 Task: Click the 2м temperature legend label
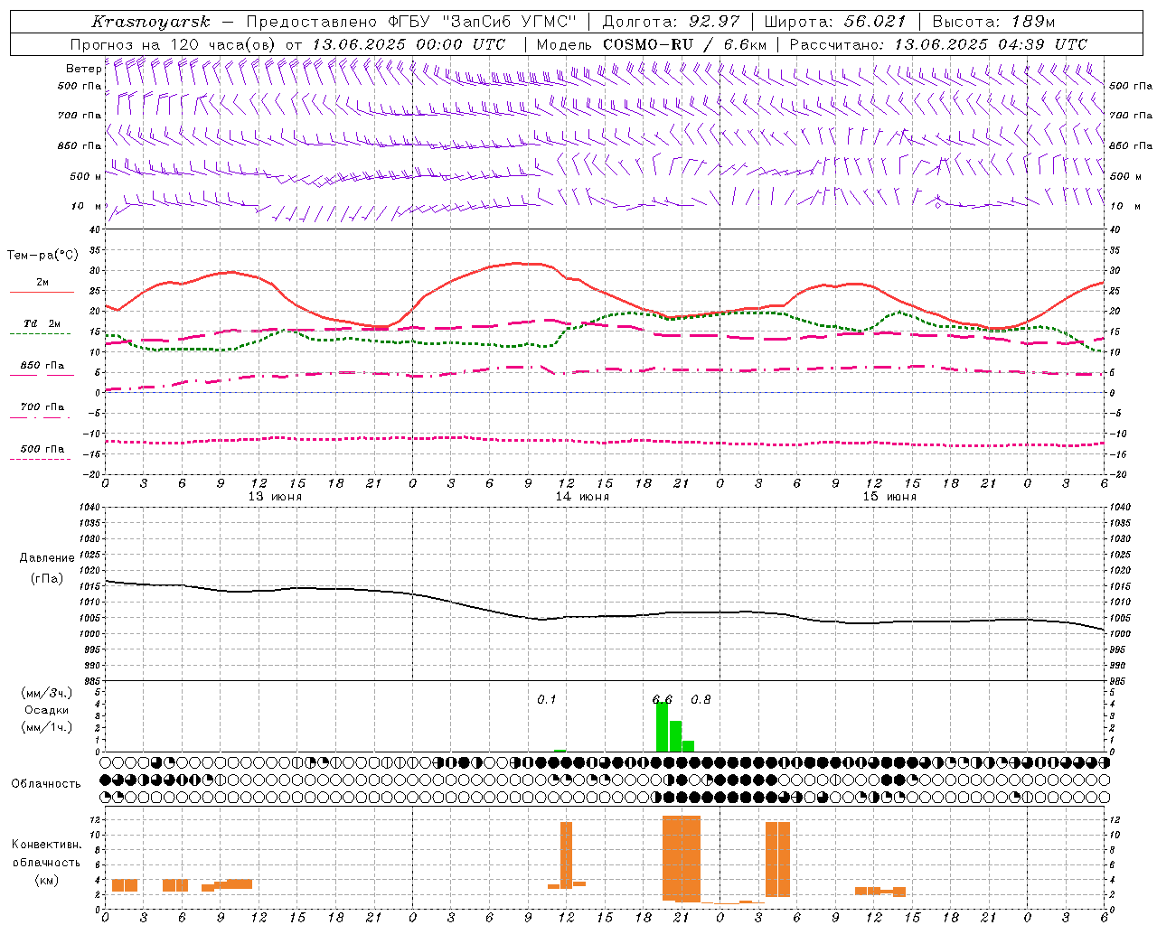pyautogui.click(x=42, y=283)
